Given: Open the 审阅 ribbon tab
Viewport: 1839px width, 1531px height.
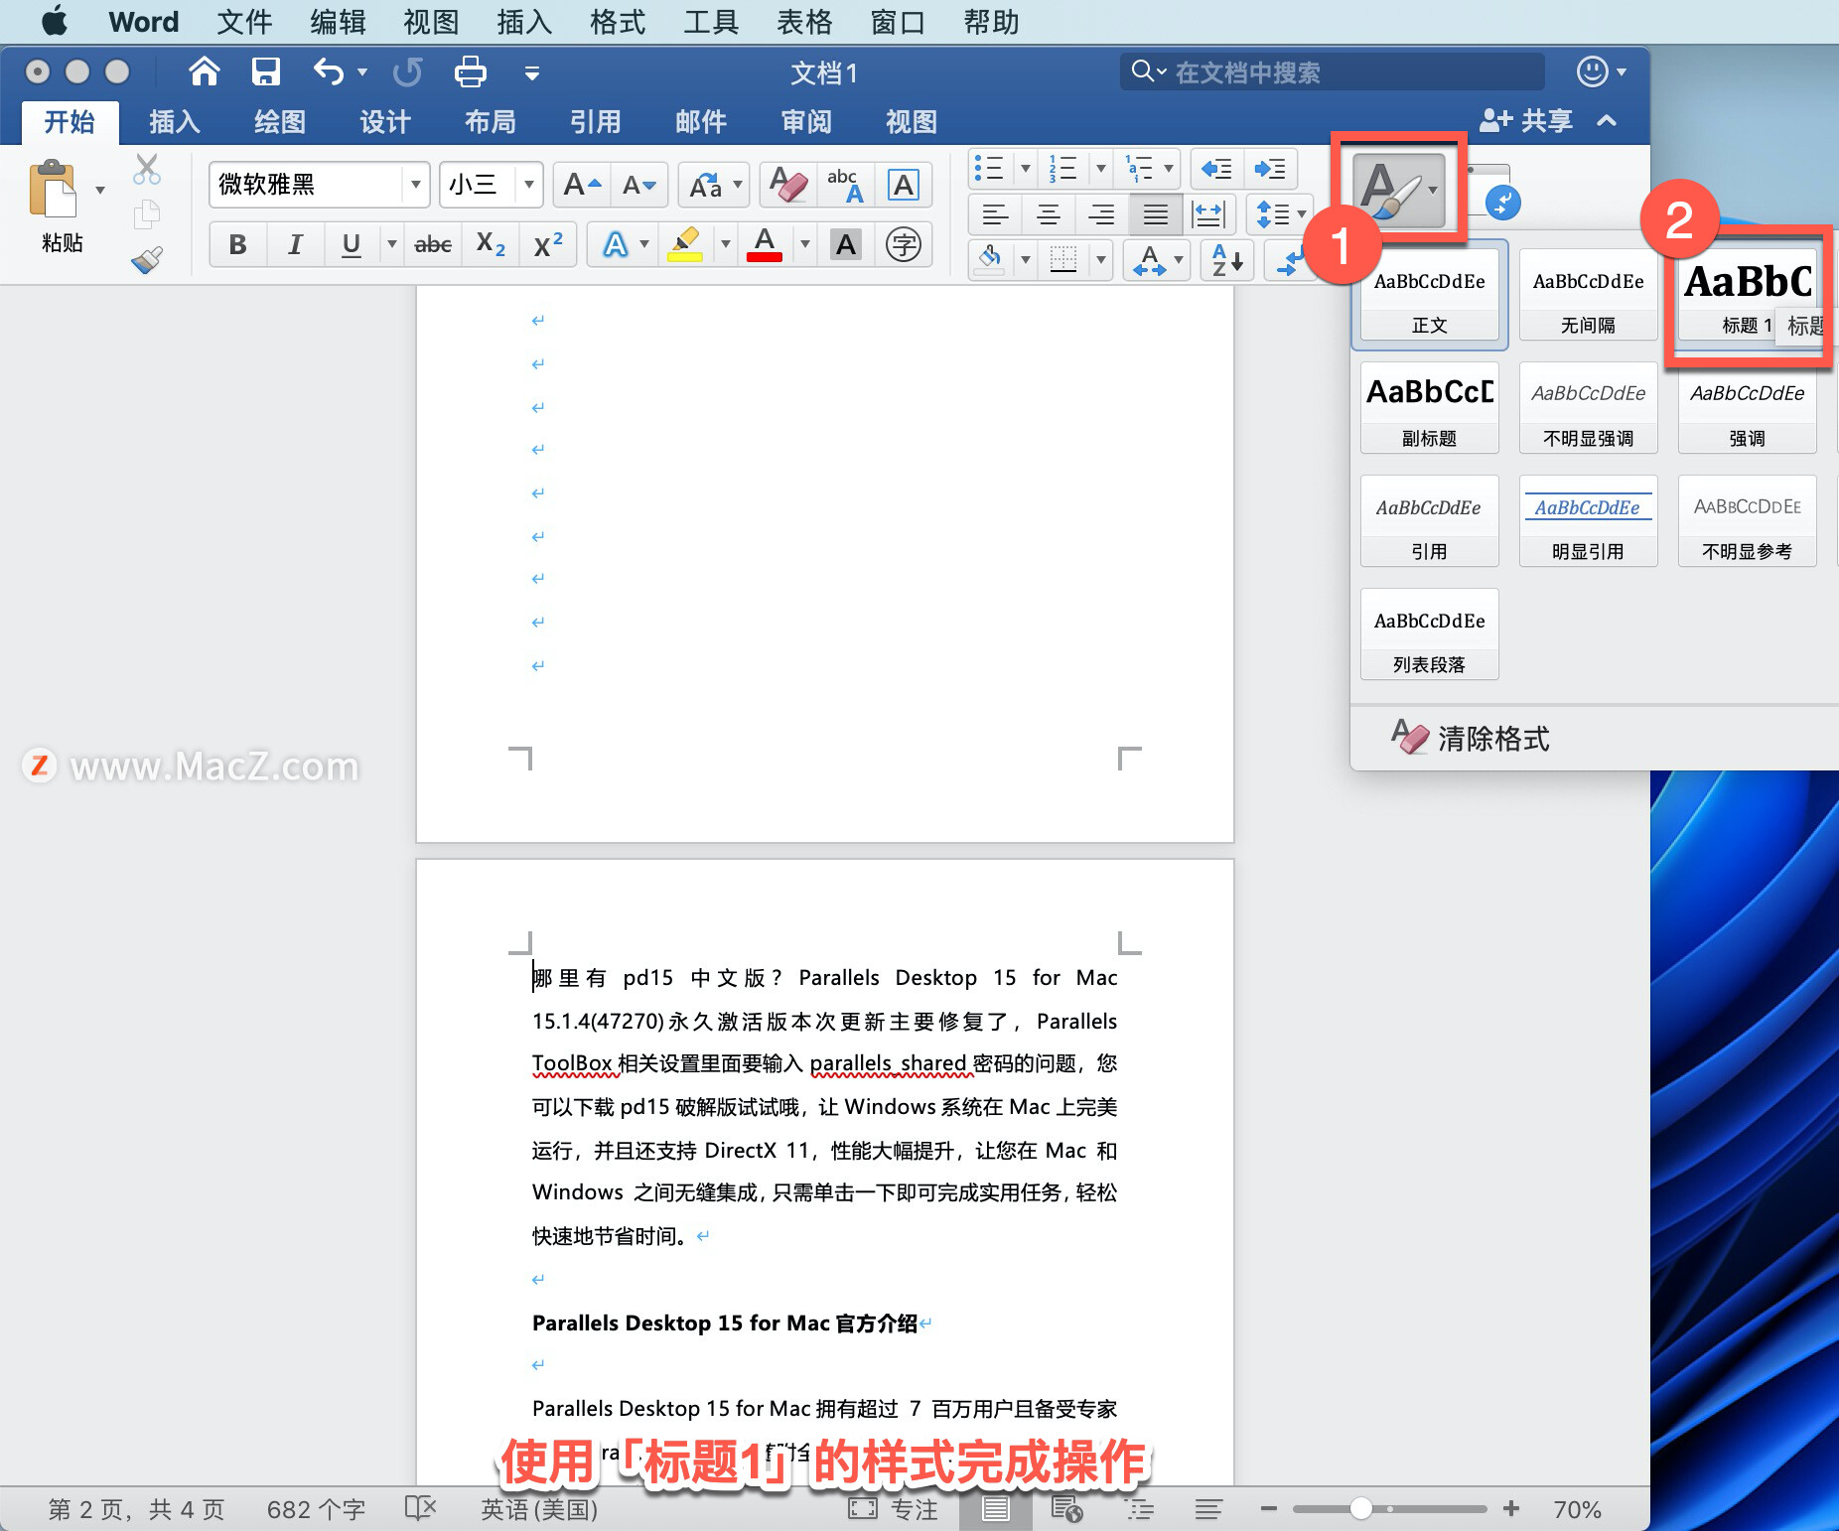Looking at the screenshot, I should [x=805, y=122].
